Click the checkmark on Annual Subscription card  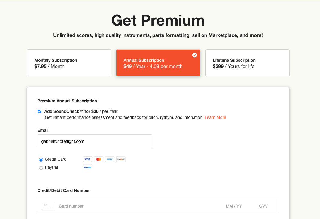point(194,55)
